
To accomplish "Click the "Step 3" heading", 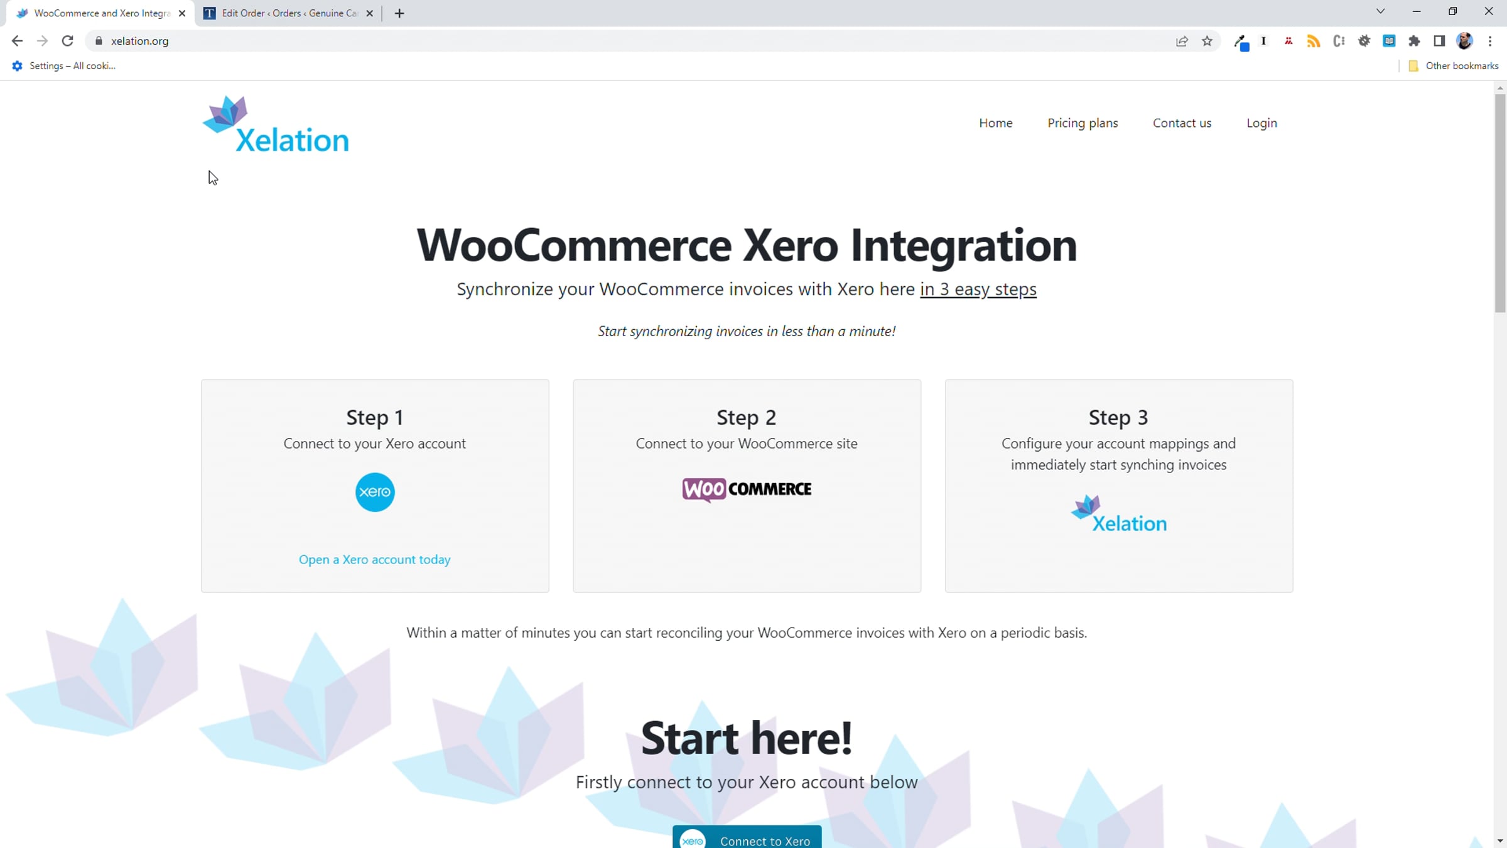I will click(1118, 417).
